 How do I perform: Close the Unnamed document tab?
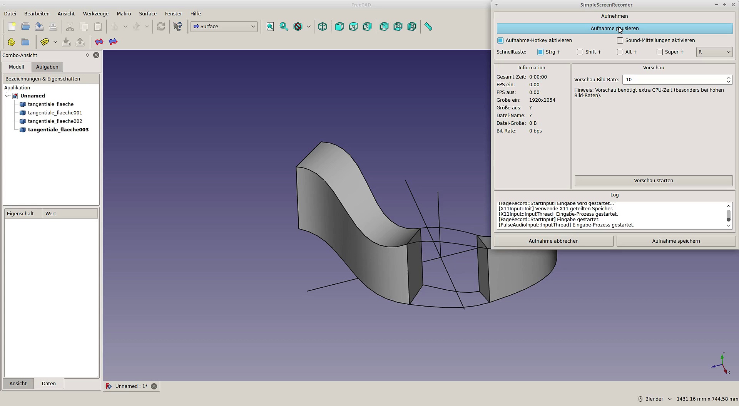click(x=154, y=386)
